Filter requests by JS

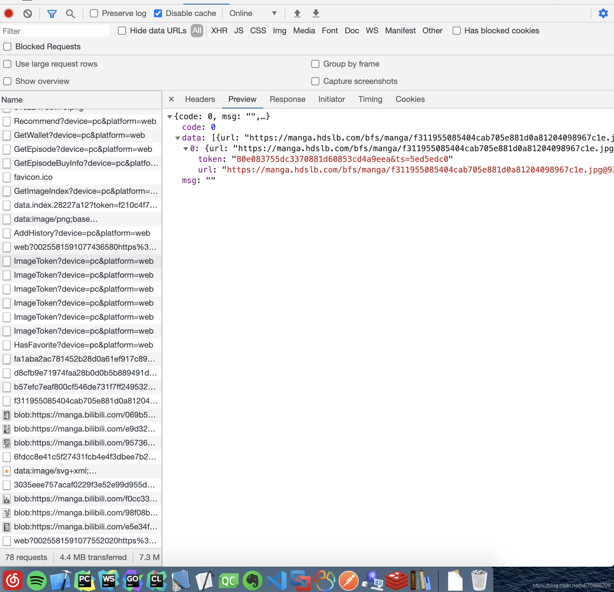[x=239, y=31]
